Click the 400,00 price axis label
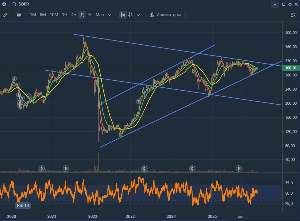This screenshot has height=221, width=300. click(x=291, y=33)
